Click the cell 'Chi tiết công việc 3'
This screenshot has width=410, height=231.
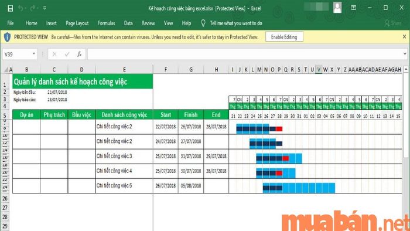click(124, 157)
